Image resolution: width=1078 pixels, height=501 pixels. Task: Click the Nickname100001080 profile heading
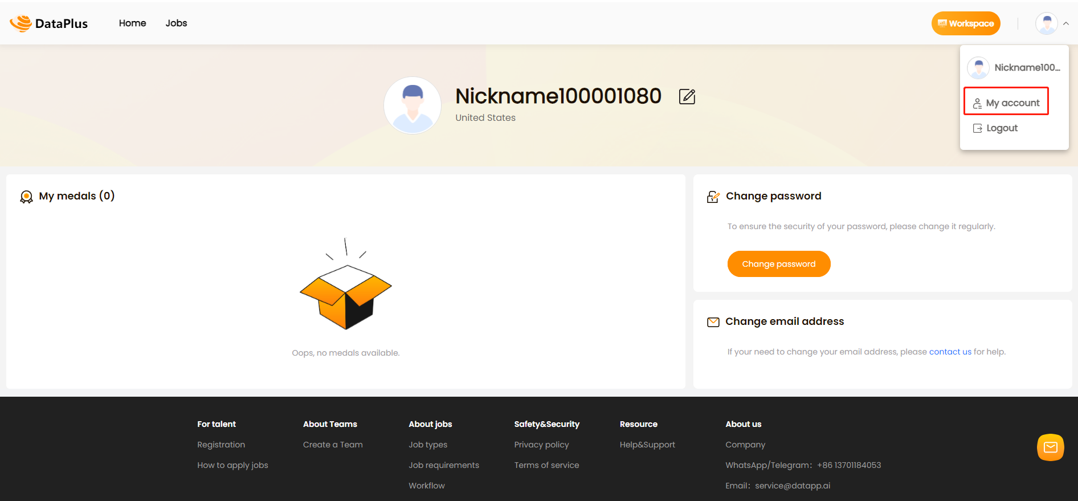point(558,96)
